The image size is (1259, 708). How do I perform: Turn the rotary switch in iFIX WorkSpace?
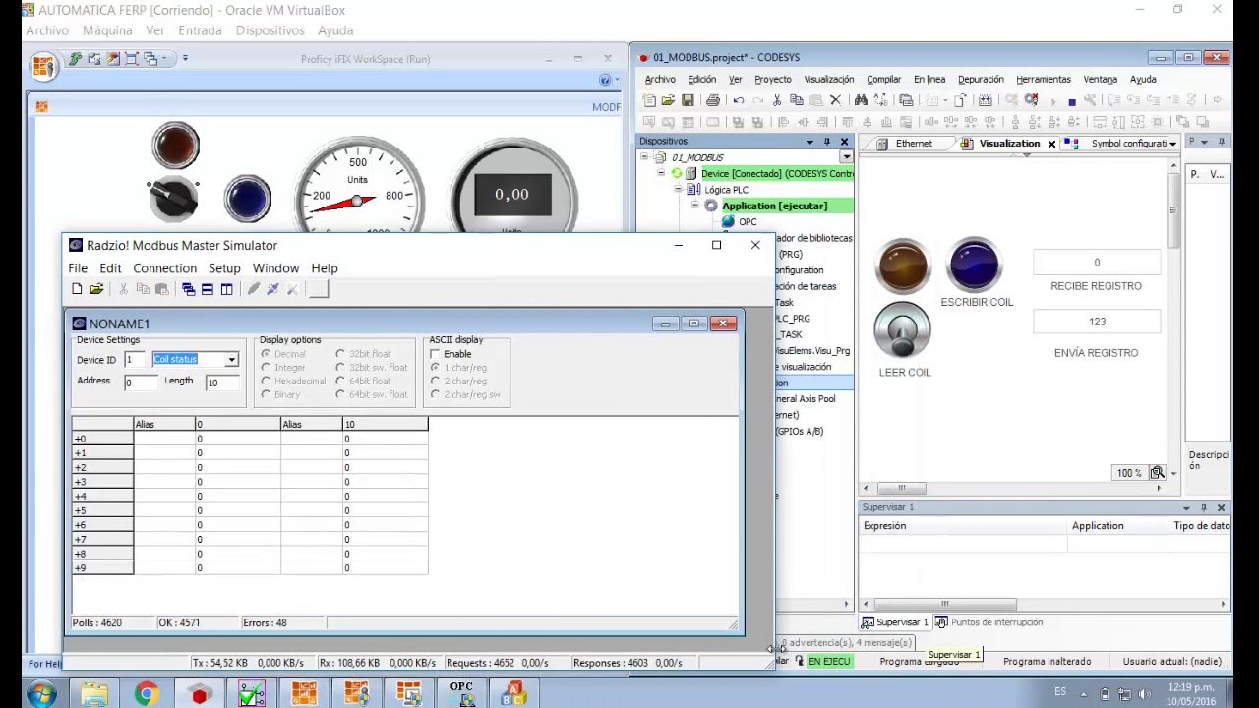[173, 200]
